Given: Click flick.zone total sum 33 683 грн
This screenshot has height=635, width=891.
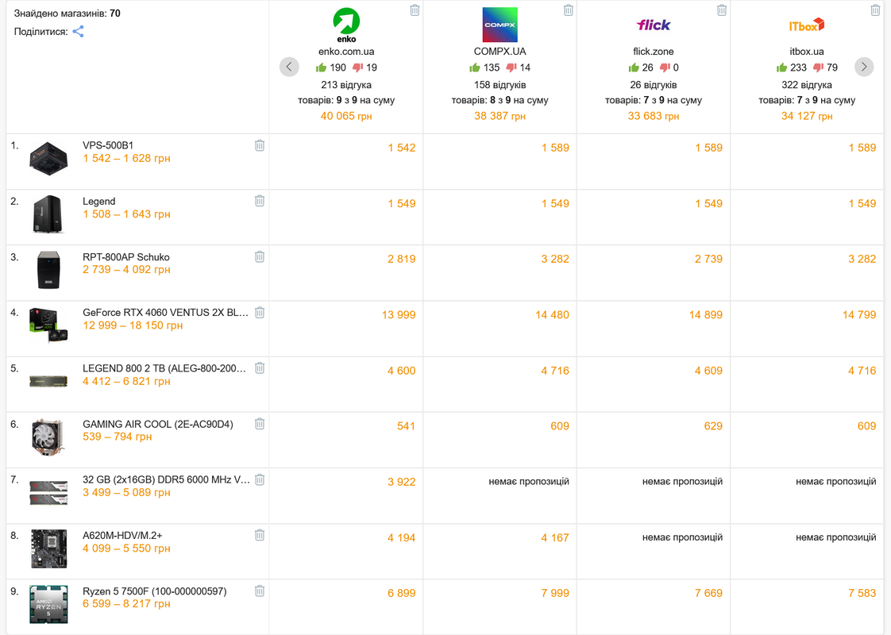Looking at the screenshot, I should [654, 116].
